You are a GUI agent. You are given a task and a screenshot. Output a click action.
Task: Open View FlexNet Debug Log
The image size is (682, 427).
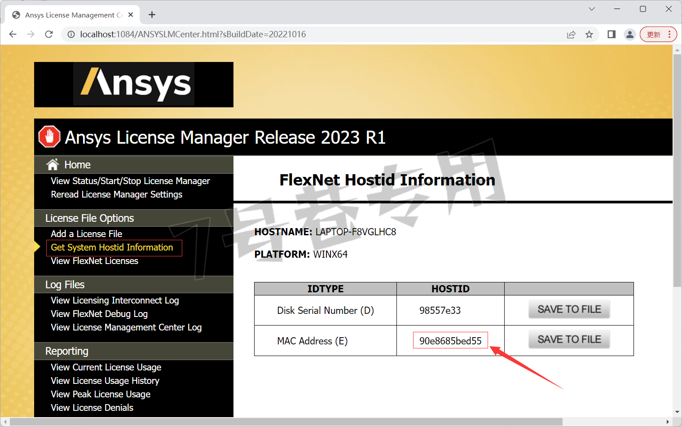pos(99,314)
